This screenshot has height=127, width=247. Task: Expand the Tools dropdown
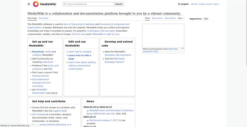click(181, 18)
